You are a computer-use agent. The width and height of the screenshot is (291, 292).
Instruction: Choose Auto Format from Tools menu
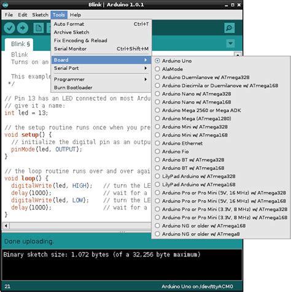coord(101,24)
